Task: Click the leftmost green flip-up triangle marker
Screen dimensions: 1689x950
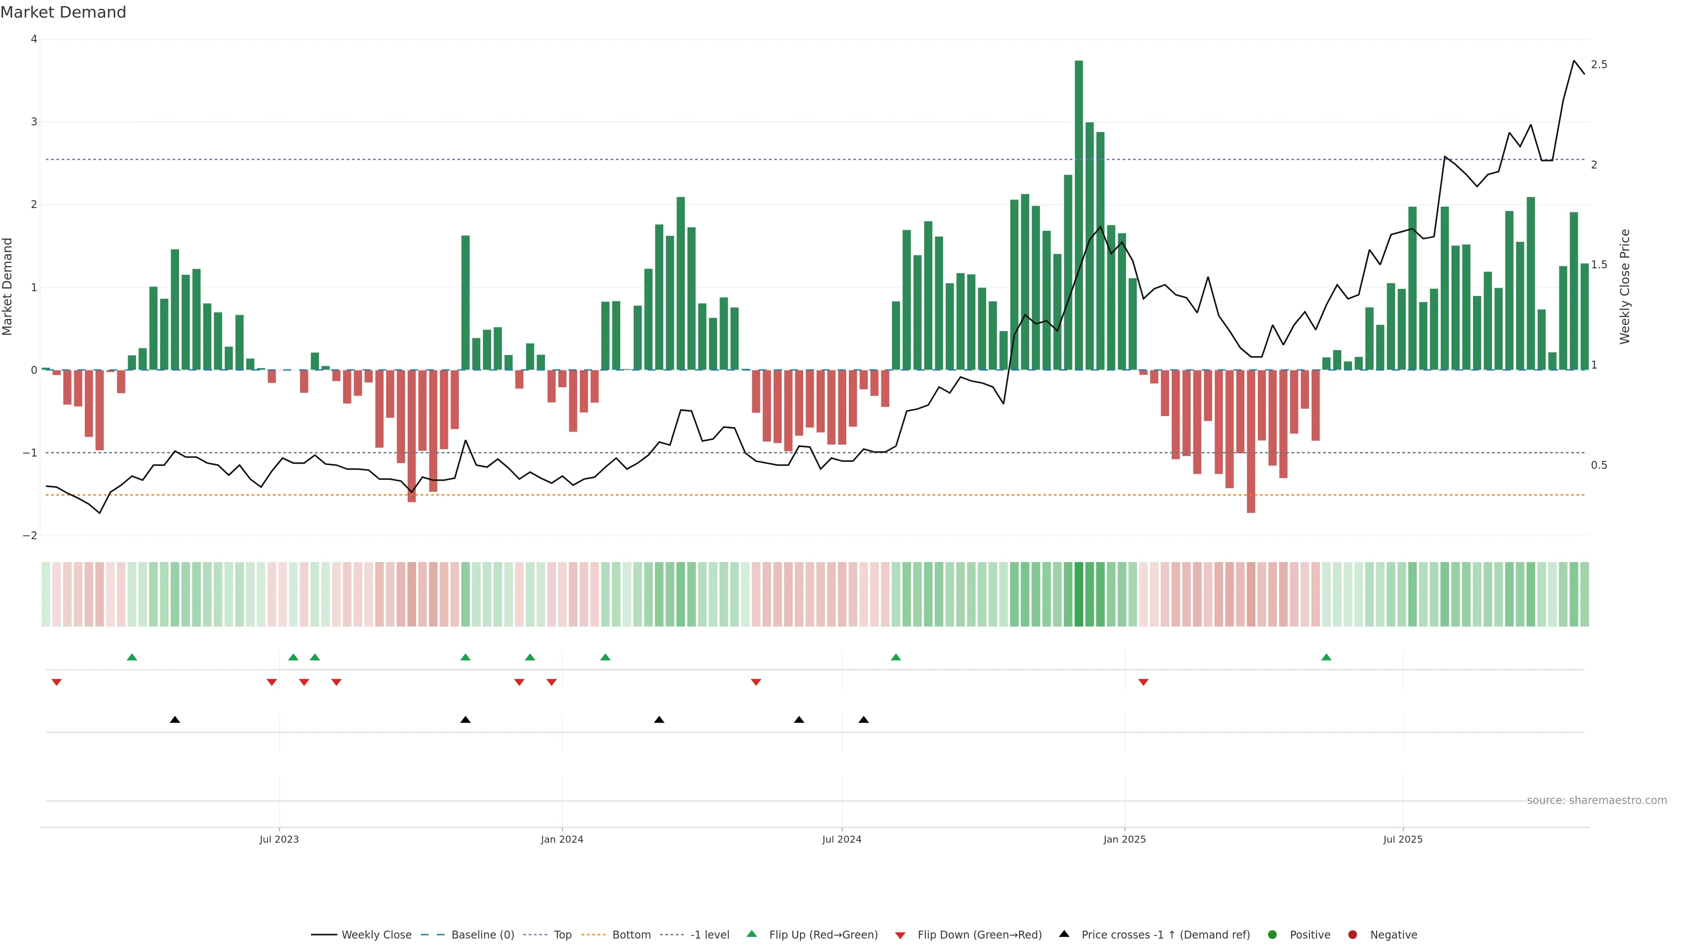Action: [132, 657]
